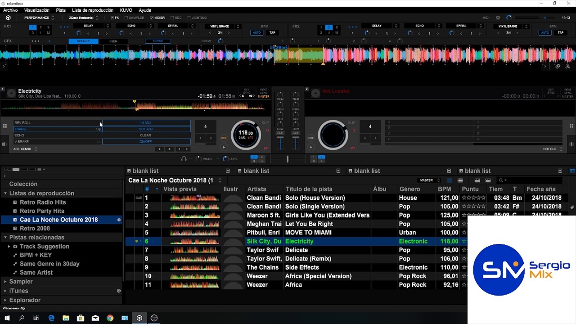The width and height of the screenshot is (576, 324).
Task: Click deck 1 play button
Action: pos(224,147)
